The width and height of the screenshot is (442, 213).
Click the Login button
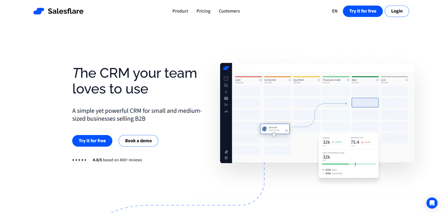pyautogui.click(x=397, y=11)
